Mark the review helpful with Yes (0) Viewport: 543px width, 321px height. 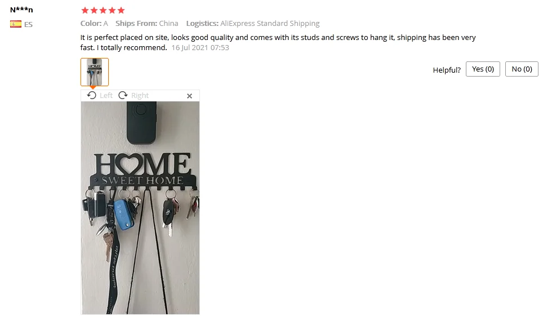click(x=483, y=69)
